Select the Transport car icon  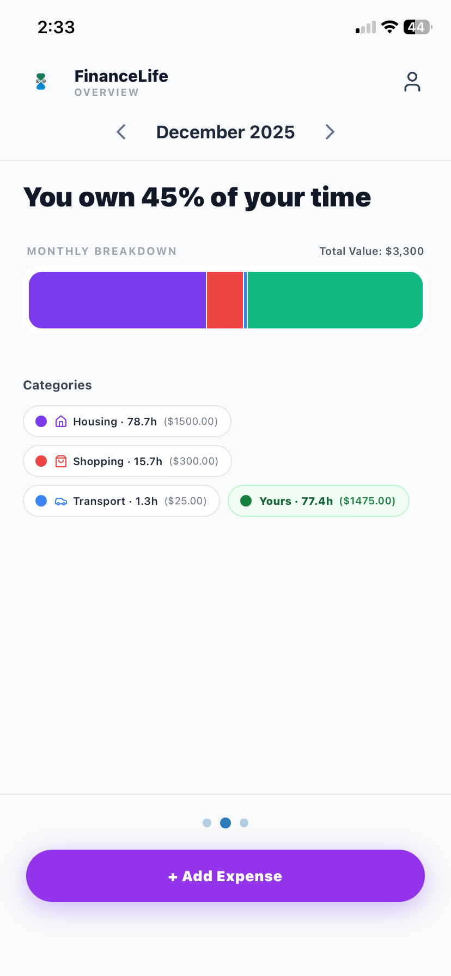(x=61, y=501)
